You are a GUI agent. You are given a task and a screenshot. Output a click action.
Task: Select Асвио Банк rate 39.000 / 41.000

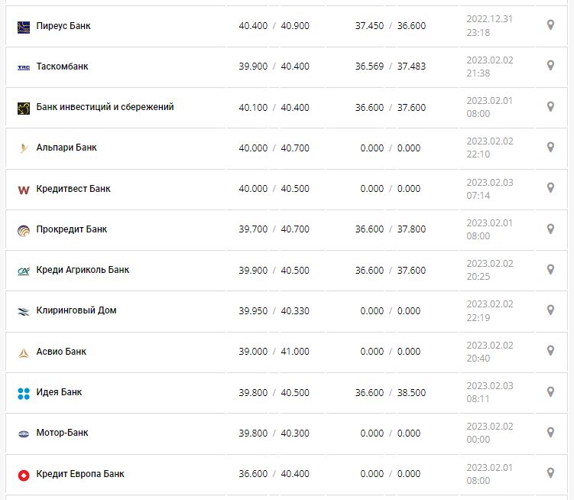(274, 352)
